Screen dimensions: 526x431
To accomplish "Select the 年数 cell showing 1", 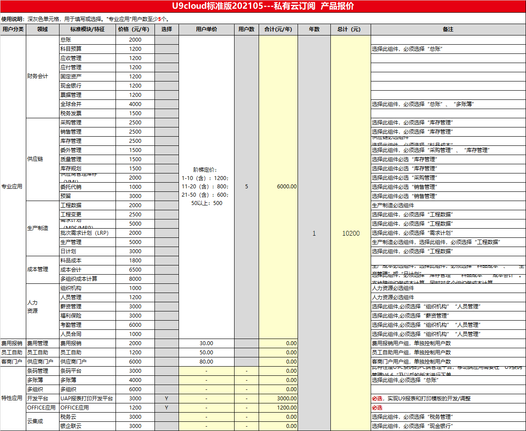I will point(314,233).
